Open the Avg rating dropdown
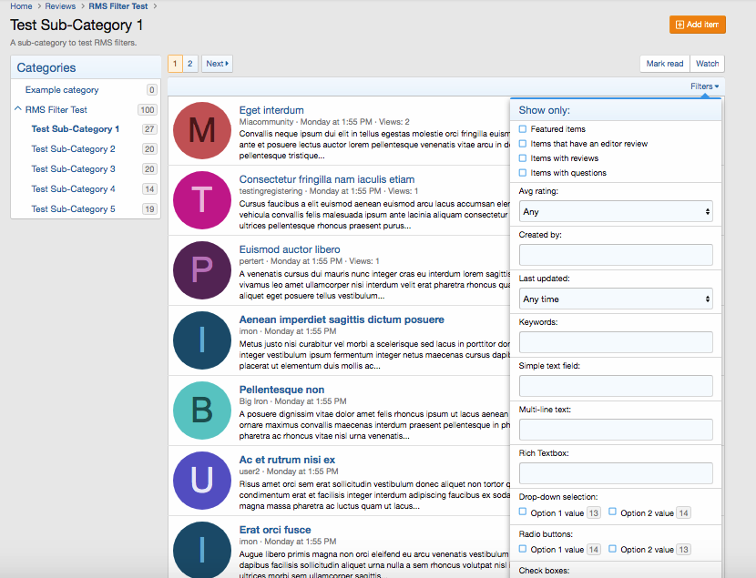Viewport: 756px width, 578px height. (616, 212)
